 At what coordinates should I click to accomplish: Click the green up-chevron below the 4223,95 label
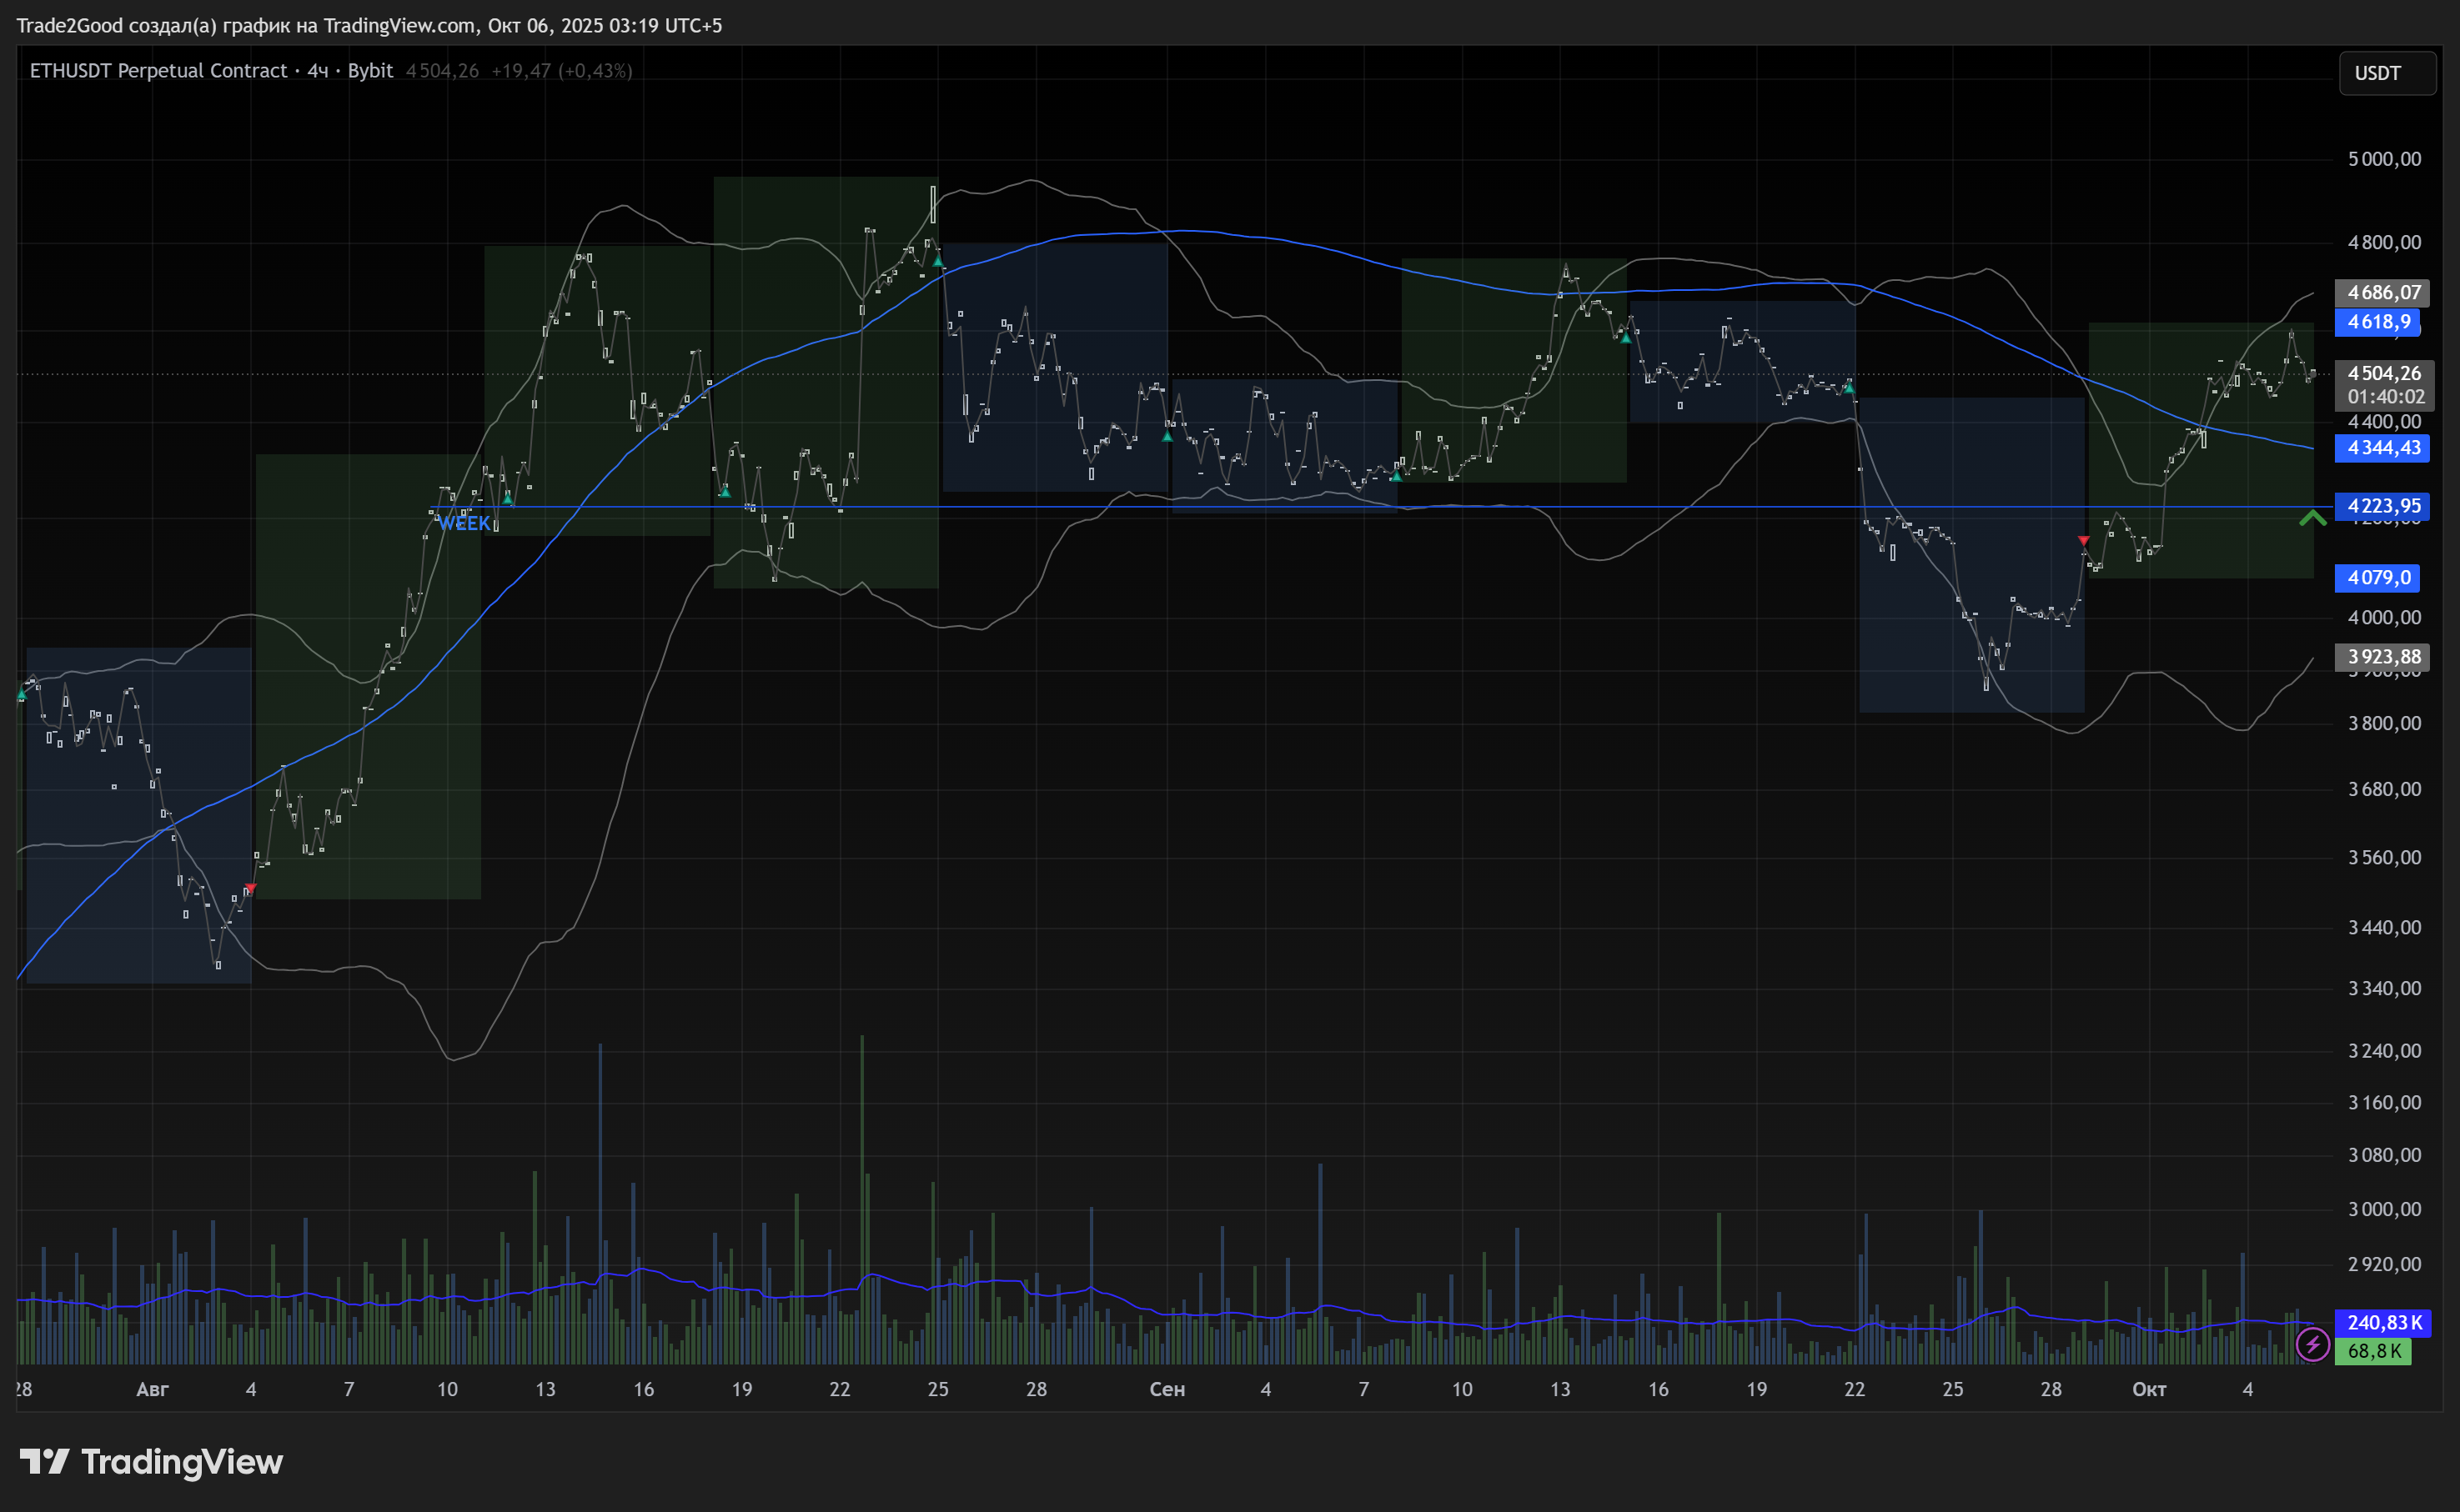pyautogui.click(x=2312, y=518)
